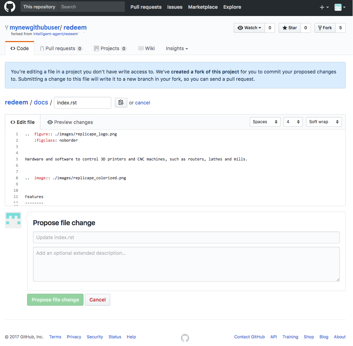The width and height of the screenshot is (353, 346).
Task: Click the watcher count 0
Action: [270, 28]
